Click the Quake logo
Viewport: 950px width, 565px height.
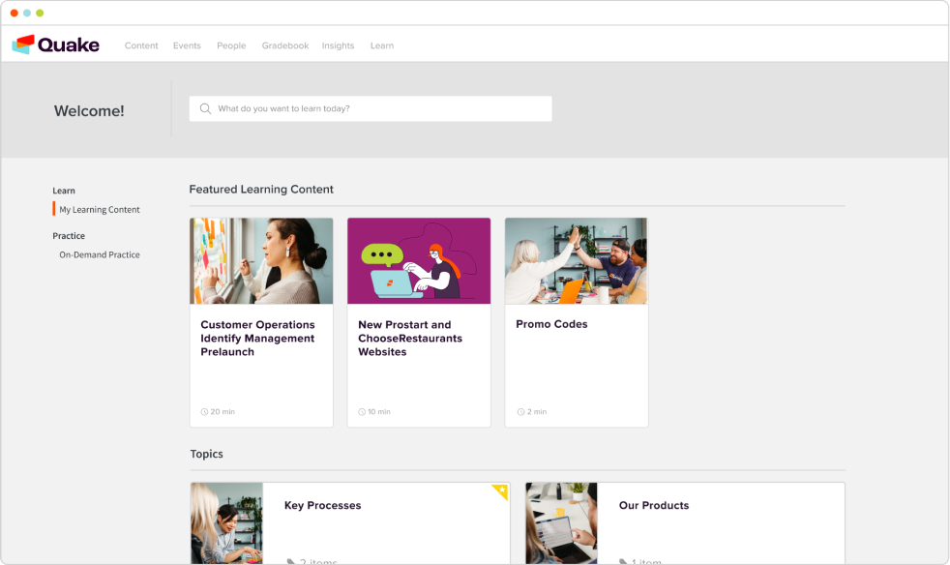point(56,45)
